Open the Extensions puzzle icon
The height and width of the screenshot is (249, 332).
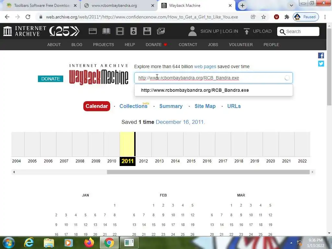click(x=287, y=17)
